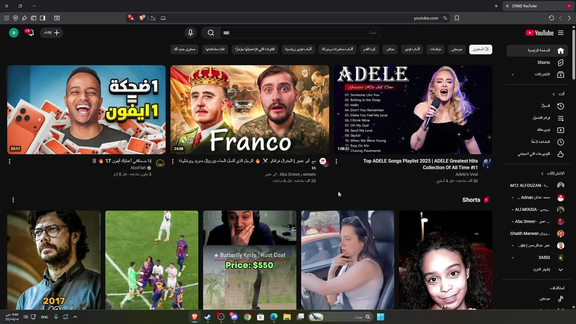Open account avatar menu

14,32
